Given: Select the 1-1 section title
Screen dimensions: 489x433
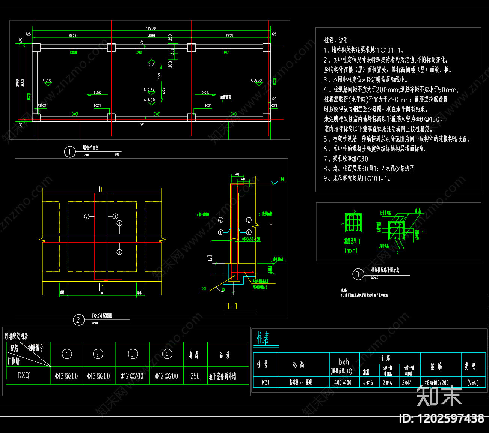Looking at the screenshot, I should (x=232, y=306).
